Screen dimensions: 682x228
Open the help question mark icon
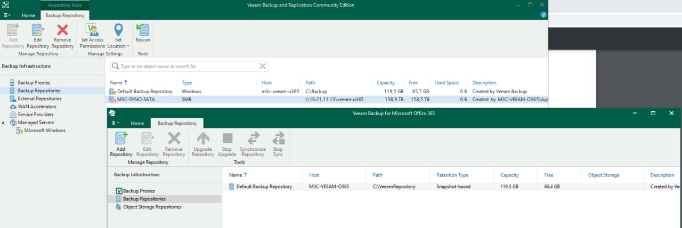pyautogui.click(x=543, y=15)
